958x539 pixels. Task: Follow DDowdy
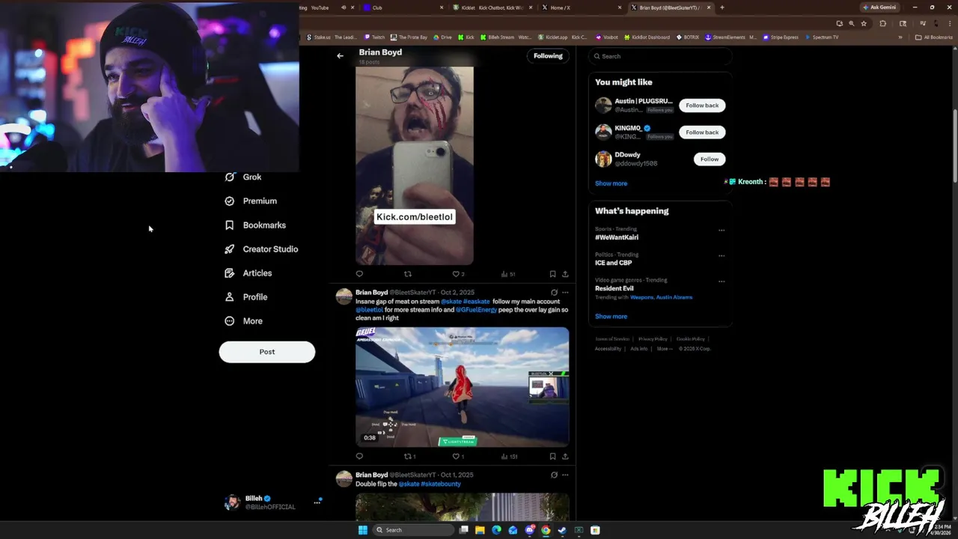click(710, 159)
